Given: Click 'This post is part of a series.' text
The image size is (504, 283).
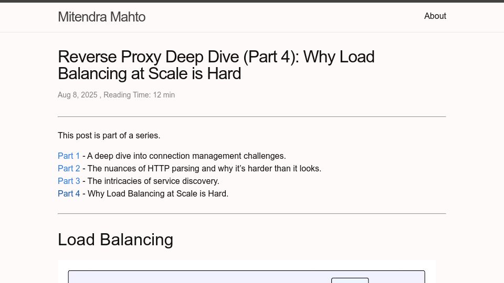Looking at the screenshot, I should [109, 135].
